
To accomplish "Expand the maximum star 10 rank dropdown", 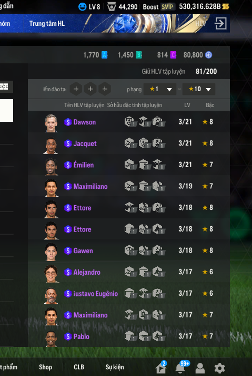I will point(199,89).
